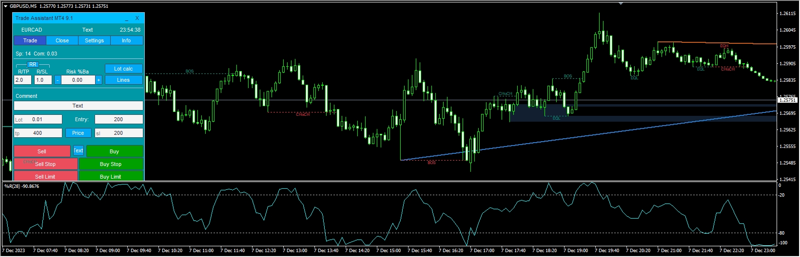
Task: Click the Comment Text input field
Action: 78,106
